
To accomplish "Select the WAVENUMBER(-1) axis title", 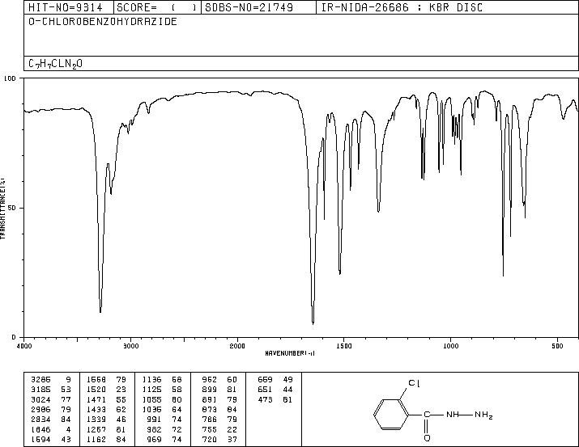I will coord(290,353).
